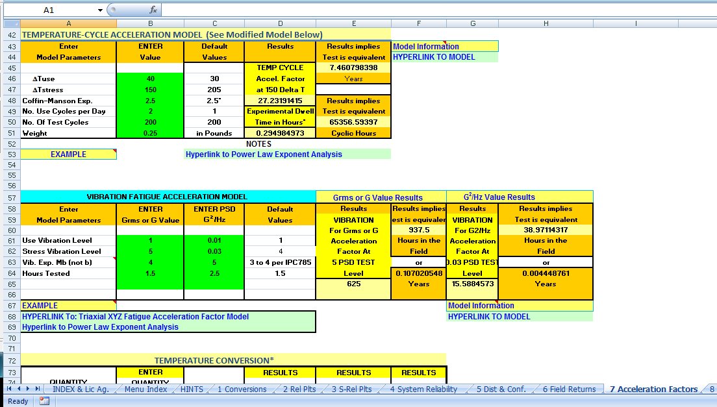Select the EXAMPLE cell in row 67
Image resolution: width=717 pixels, height=407 pixels.
point(69,306)
